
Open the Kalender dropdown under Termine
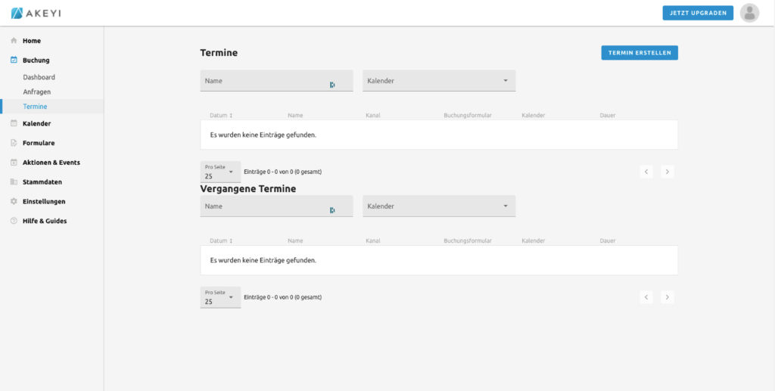click(x=439, y=81)
